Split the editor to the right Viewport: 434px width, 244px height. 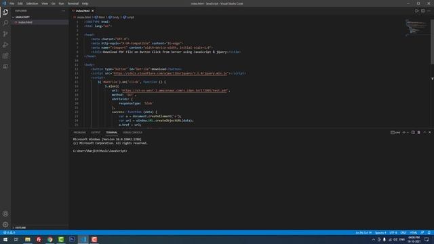point(423,11)
